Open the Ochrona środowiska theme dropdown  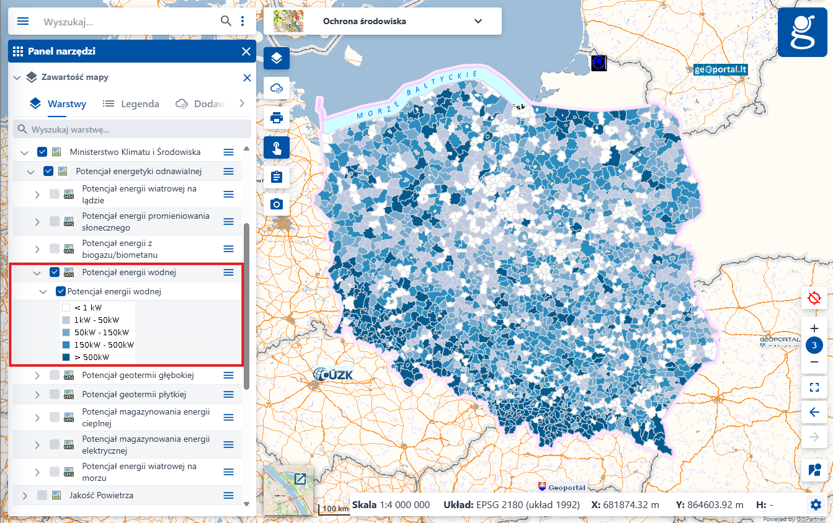[x=478, y=20]
